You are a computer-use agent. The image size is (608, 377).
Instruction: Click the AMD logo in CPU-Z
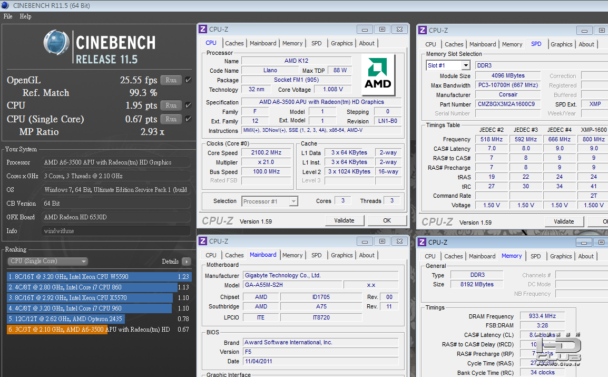tap(378, 75)
